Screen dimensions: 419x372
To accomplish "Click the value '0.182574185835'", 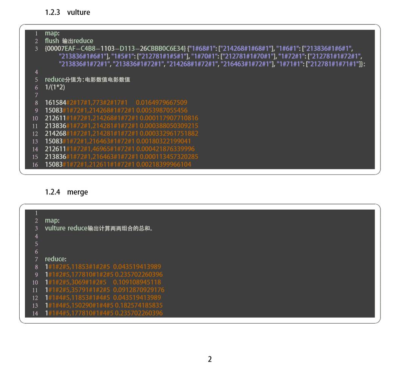I will (139, 306).
